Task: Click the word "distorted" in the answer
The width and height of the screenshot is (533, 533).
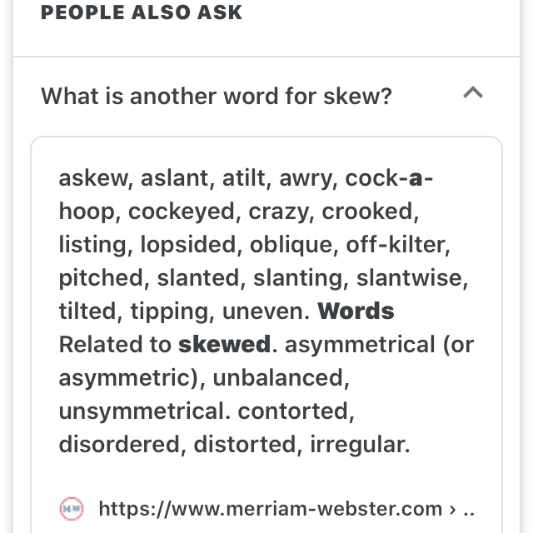Action: [245, 444]
